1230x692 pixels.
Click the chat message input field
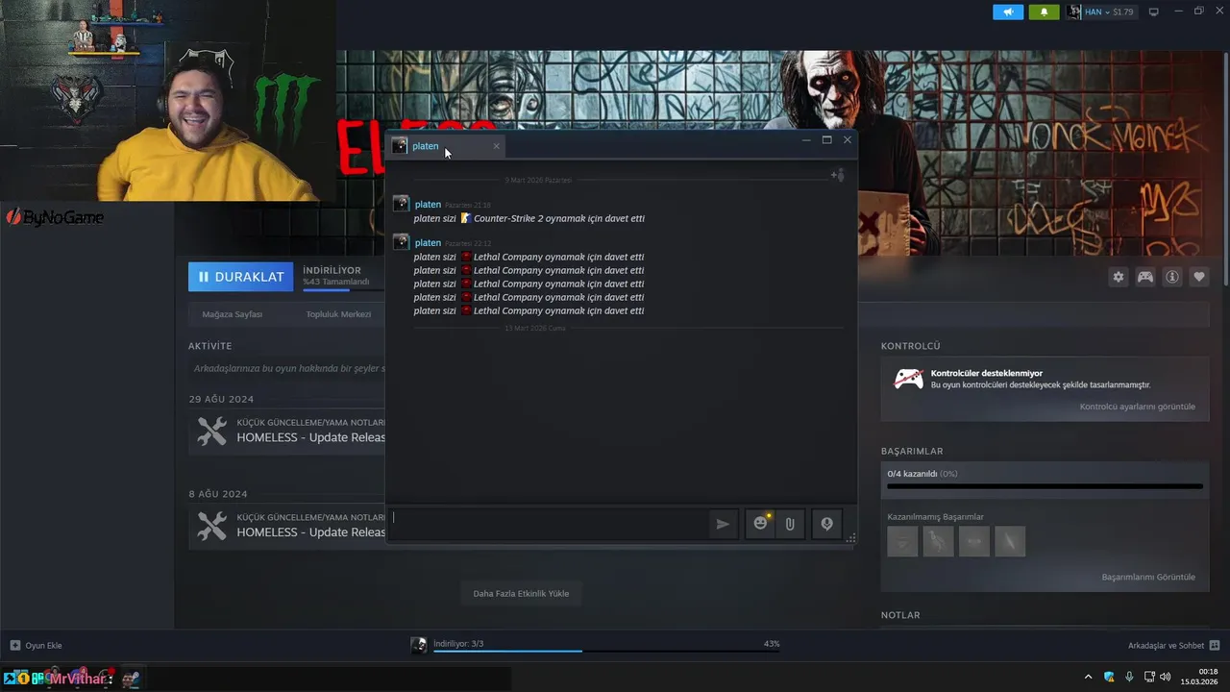click(550, 524)
